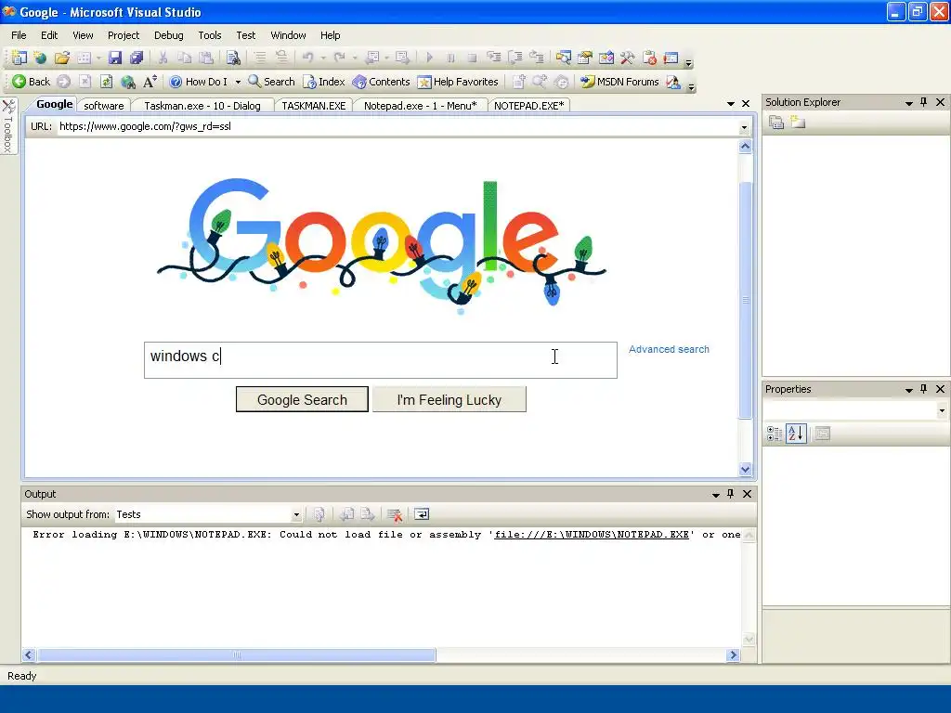Open Help Favorites

458,82
